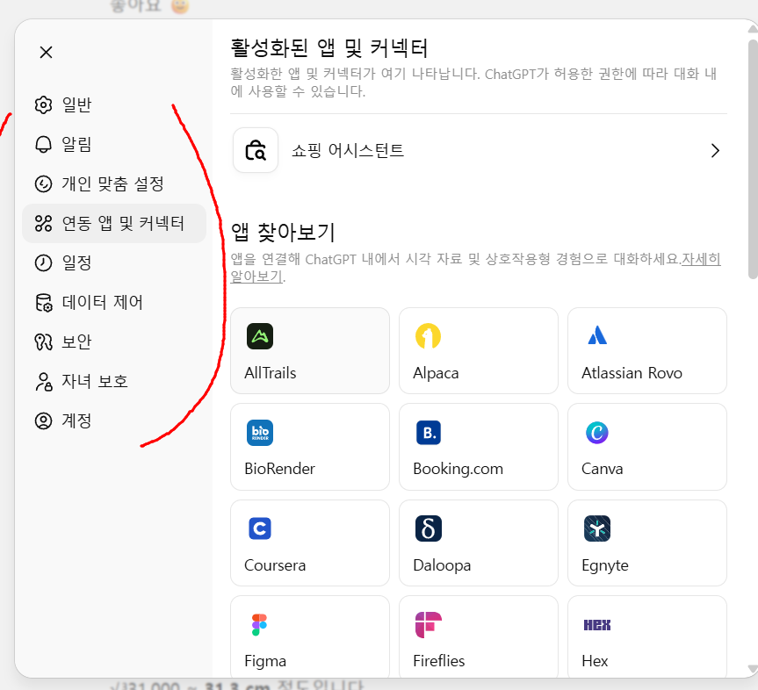Open the AllTrails card name
758x690 pixels.
[x=271, y=373]
